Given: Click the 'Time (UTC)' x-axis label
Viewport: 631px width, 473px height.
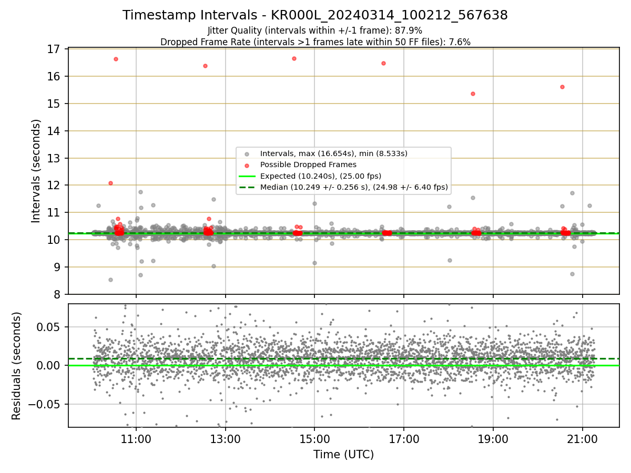Looking at the screenshot, I should pyautogui.click(x=343, y=455).
